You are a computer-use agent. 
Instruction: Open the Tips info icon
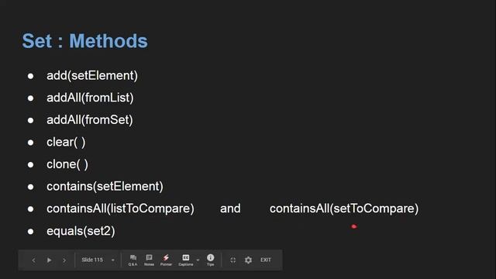point(210,260)
